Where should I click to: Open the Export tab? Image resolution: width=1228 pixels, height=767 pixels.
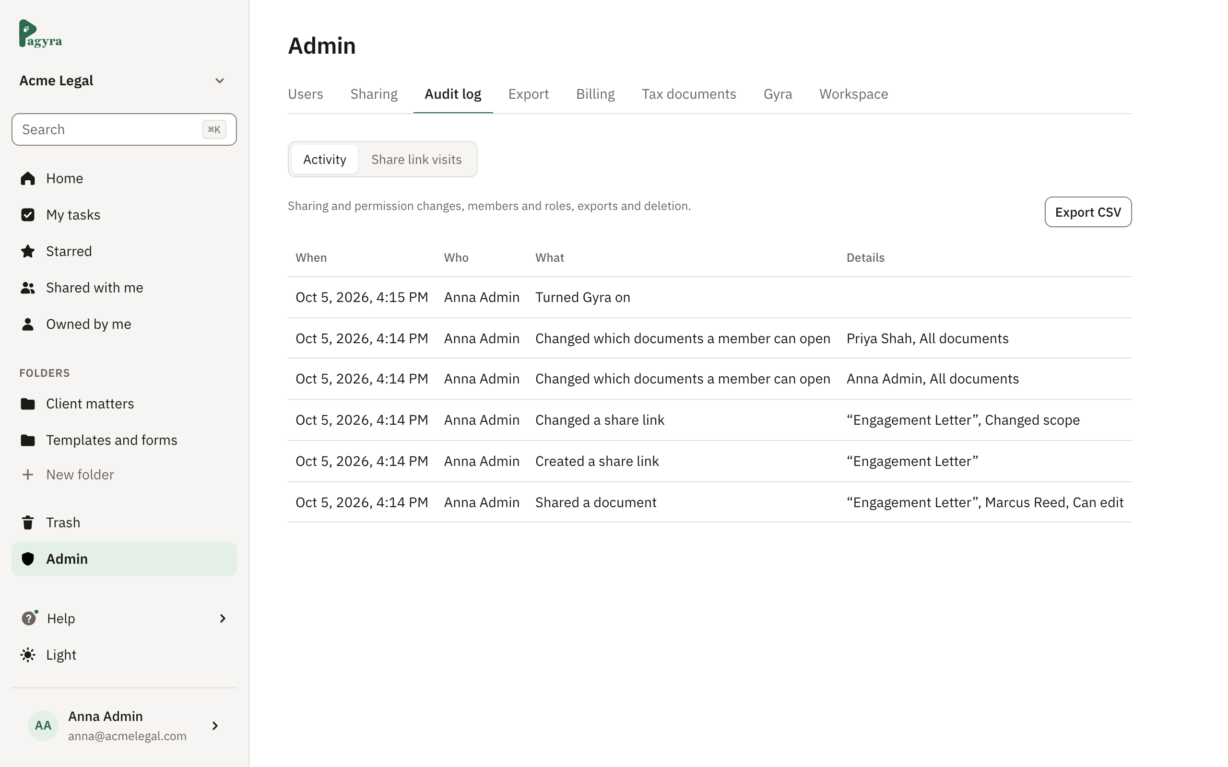[528, 94]
